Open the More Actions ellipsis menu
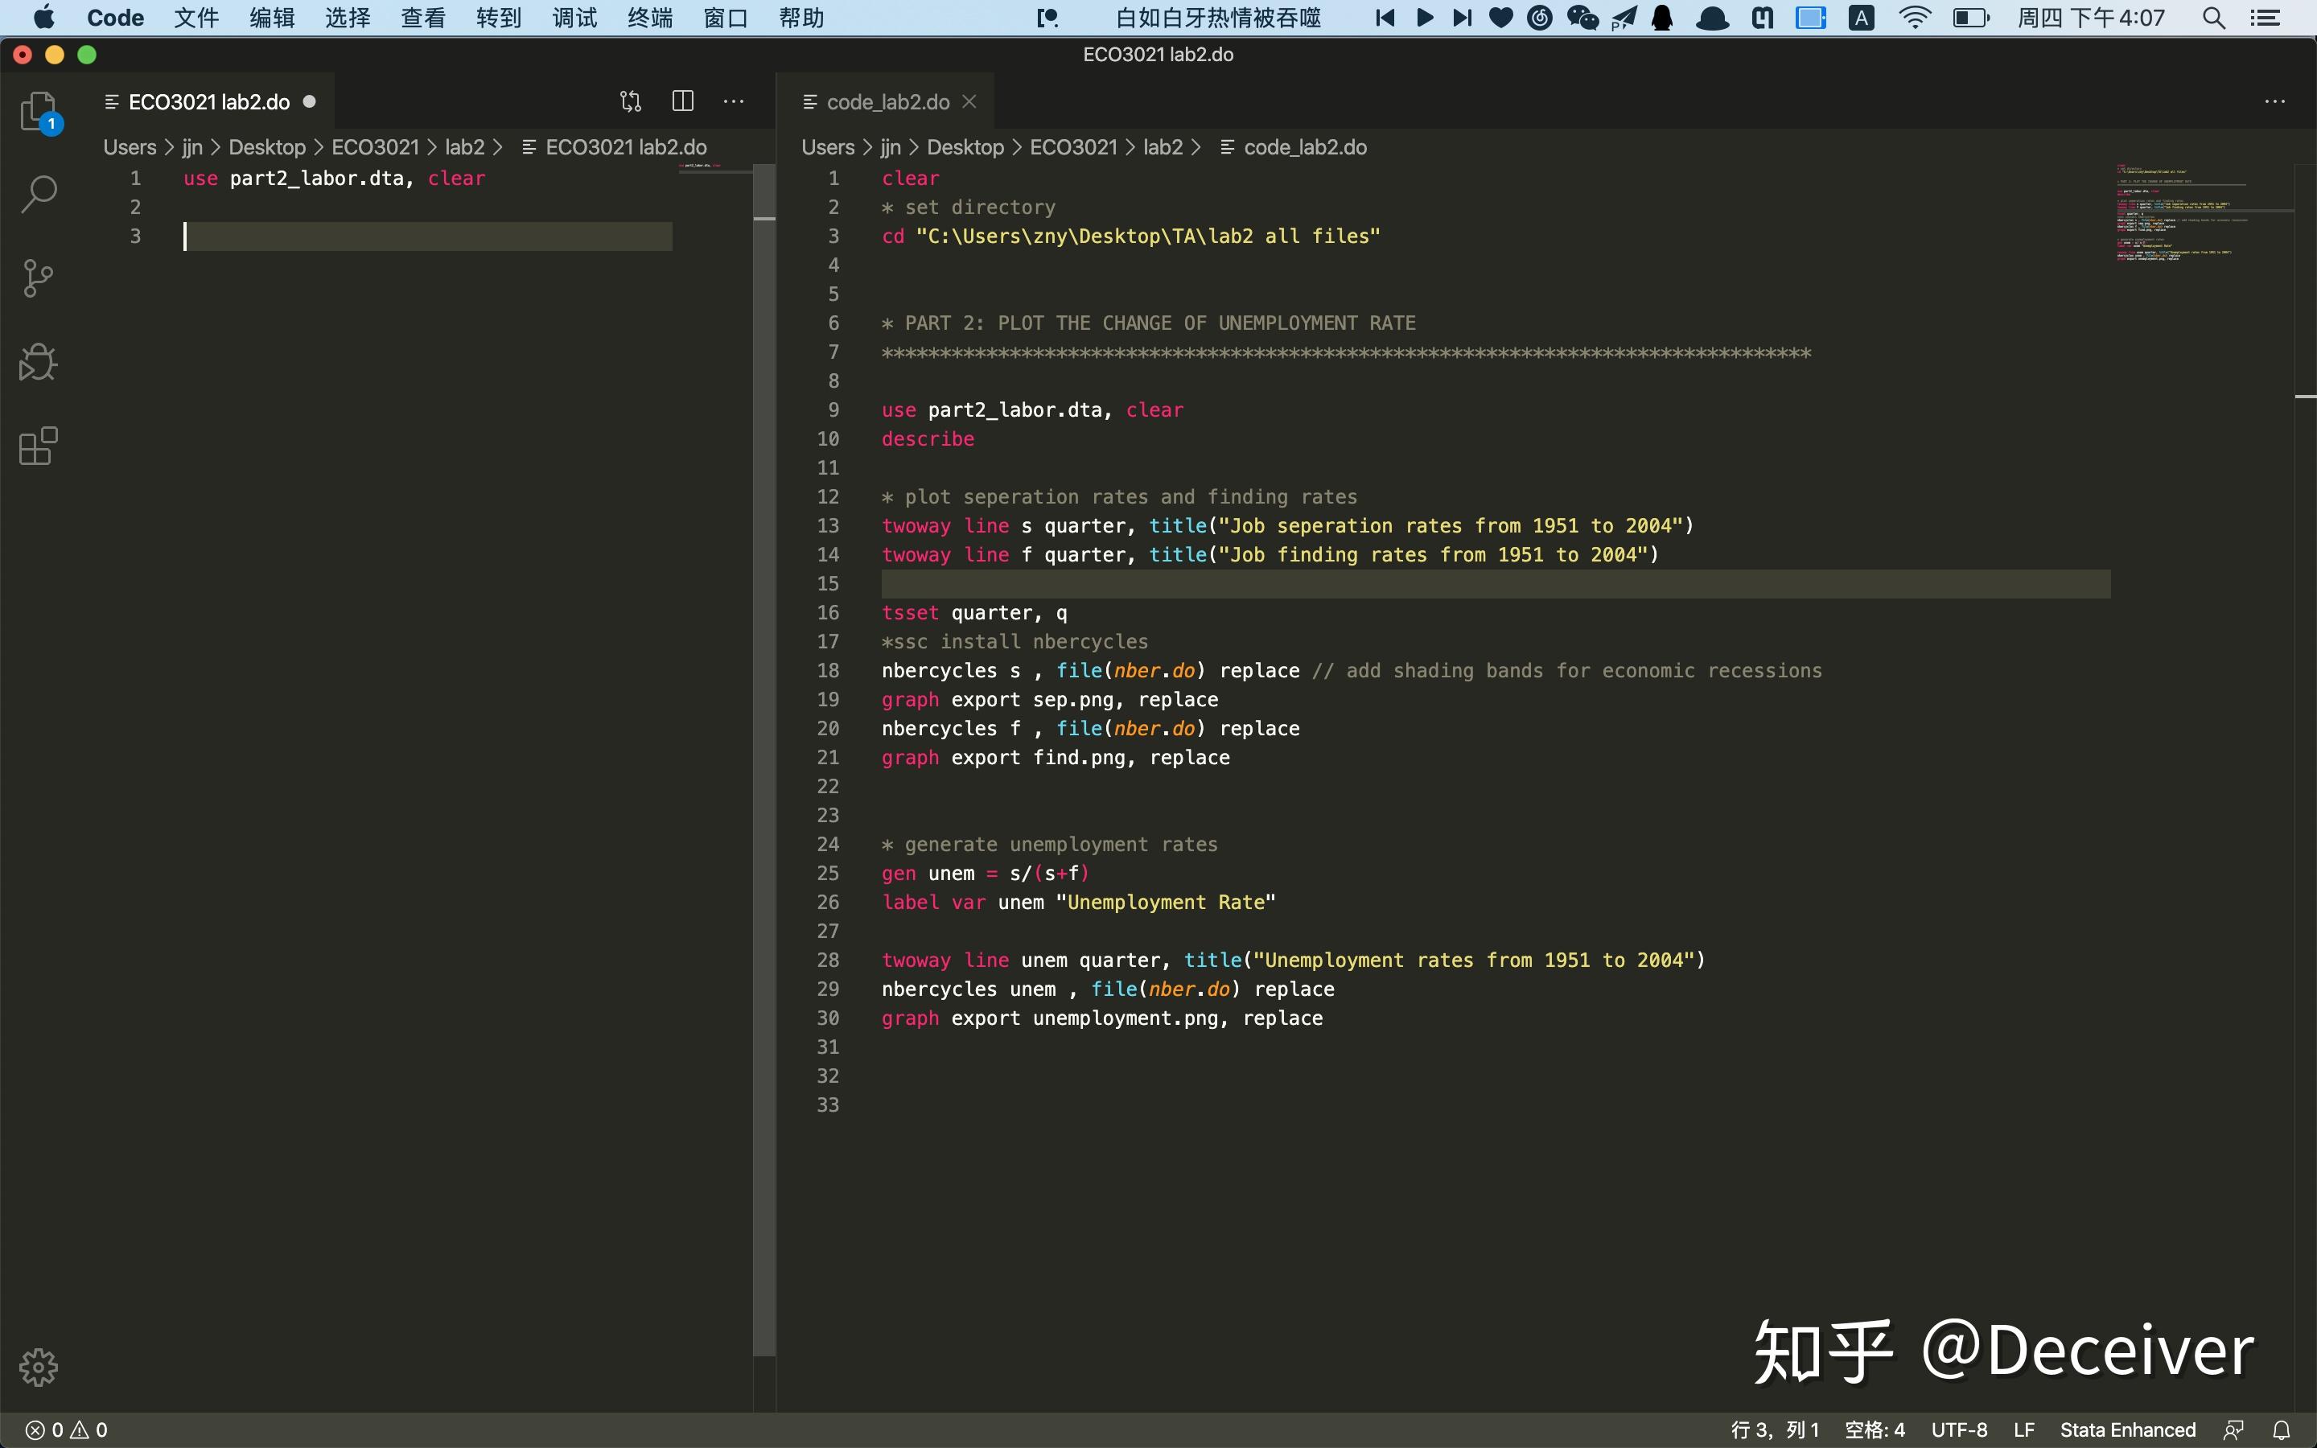The height and width of the screenshot is (1448, 2317). point(735,101)
